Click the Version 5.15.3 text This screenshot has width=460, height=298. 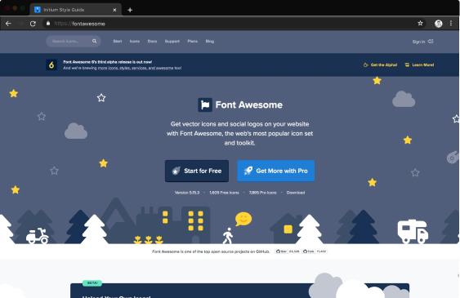(x=187, y=193)
